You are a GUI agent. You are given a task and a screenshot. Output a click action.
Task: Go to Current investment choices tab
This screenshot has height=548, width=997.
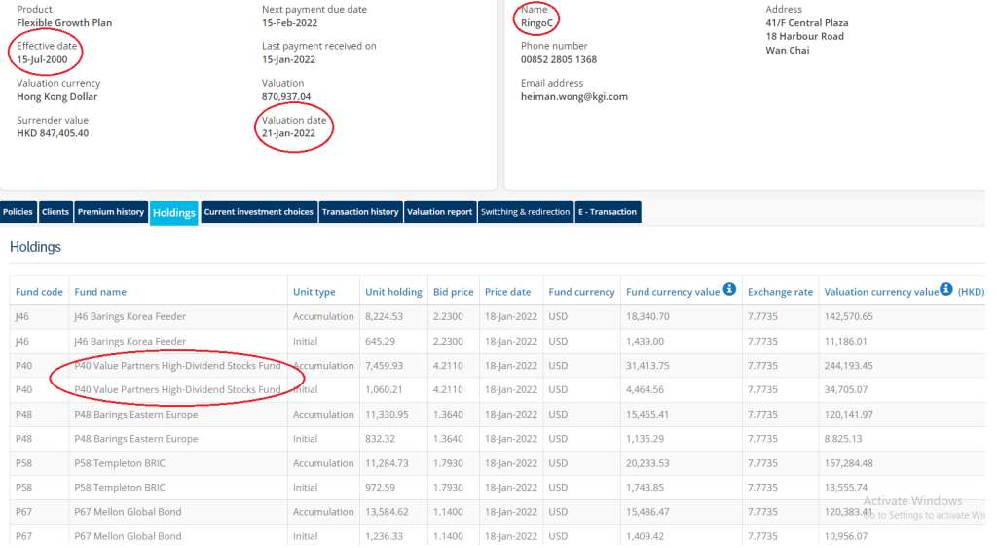pos(259,212)
